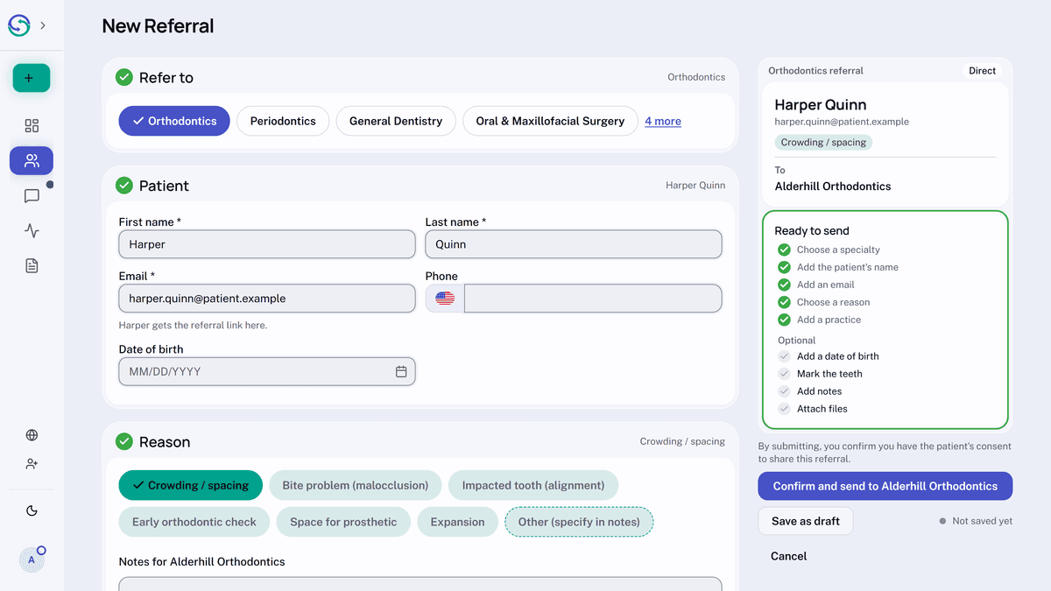The width and height of the screenshot is (1051, 591).
Task: Click Harper Quinn name in summary card
Action: pyautogui.click(x=821, y=105)
